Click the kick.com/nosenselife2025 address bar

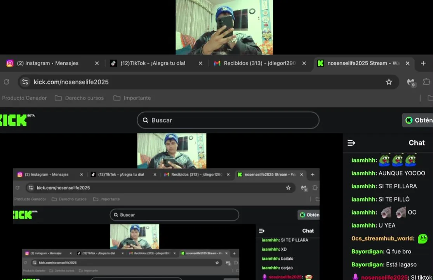tap(209, 82)
